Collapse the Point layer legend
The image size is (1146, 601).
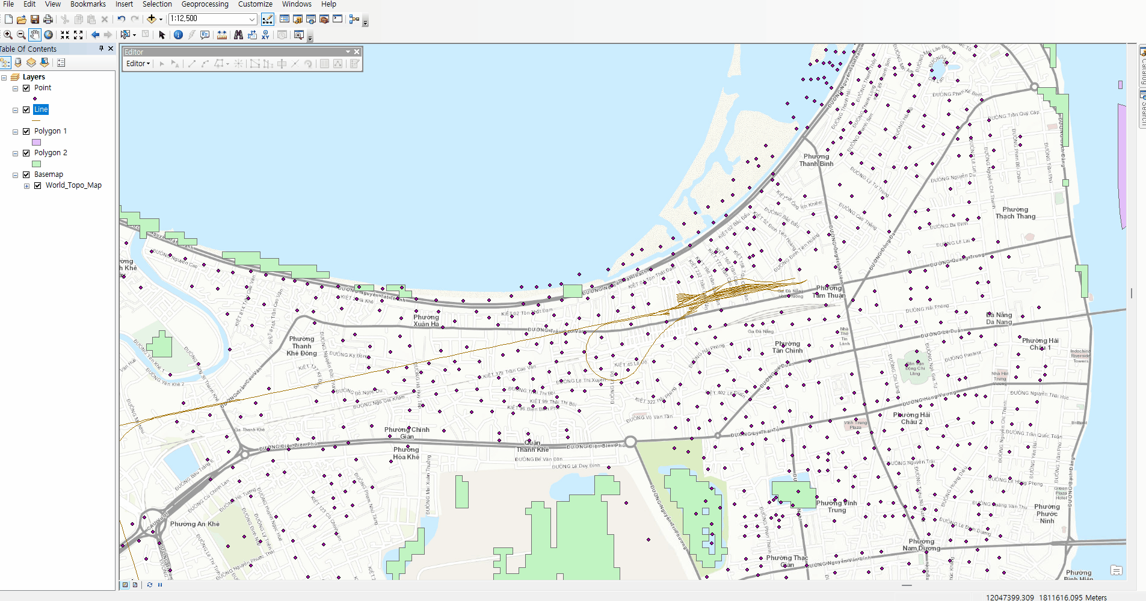coord(15,88)
